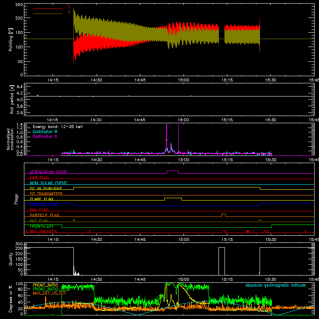The image size is (319, 319).
Task: Click '15:30' time label below Quality plot
Action: 271,280
